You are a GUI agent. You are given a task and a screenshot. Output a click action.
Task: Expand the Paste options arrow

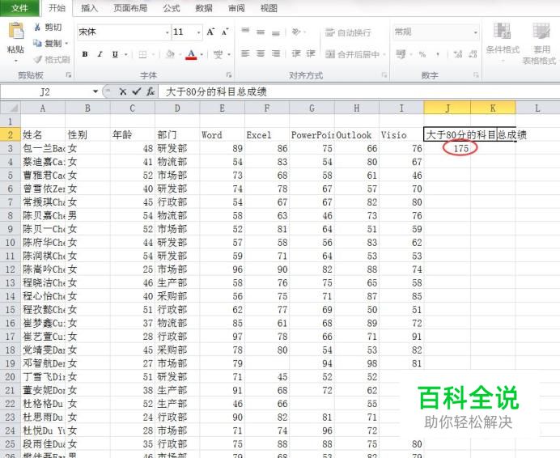point(15,61)
